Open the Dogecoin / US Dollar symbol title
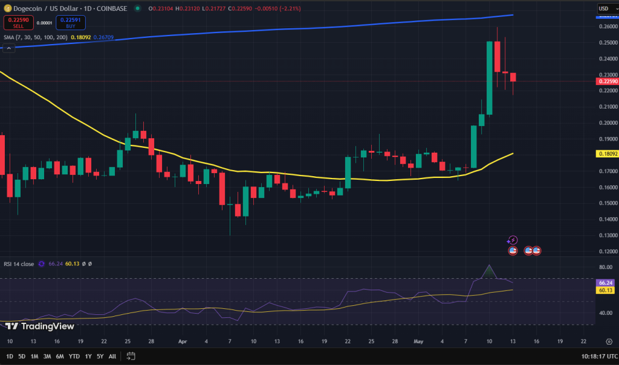 click(x=70, y=8)
